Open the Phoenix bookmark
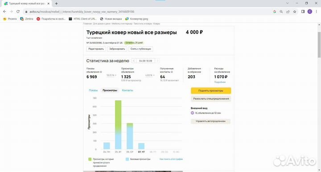321x172 pixels. tap(10, 19)
